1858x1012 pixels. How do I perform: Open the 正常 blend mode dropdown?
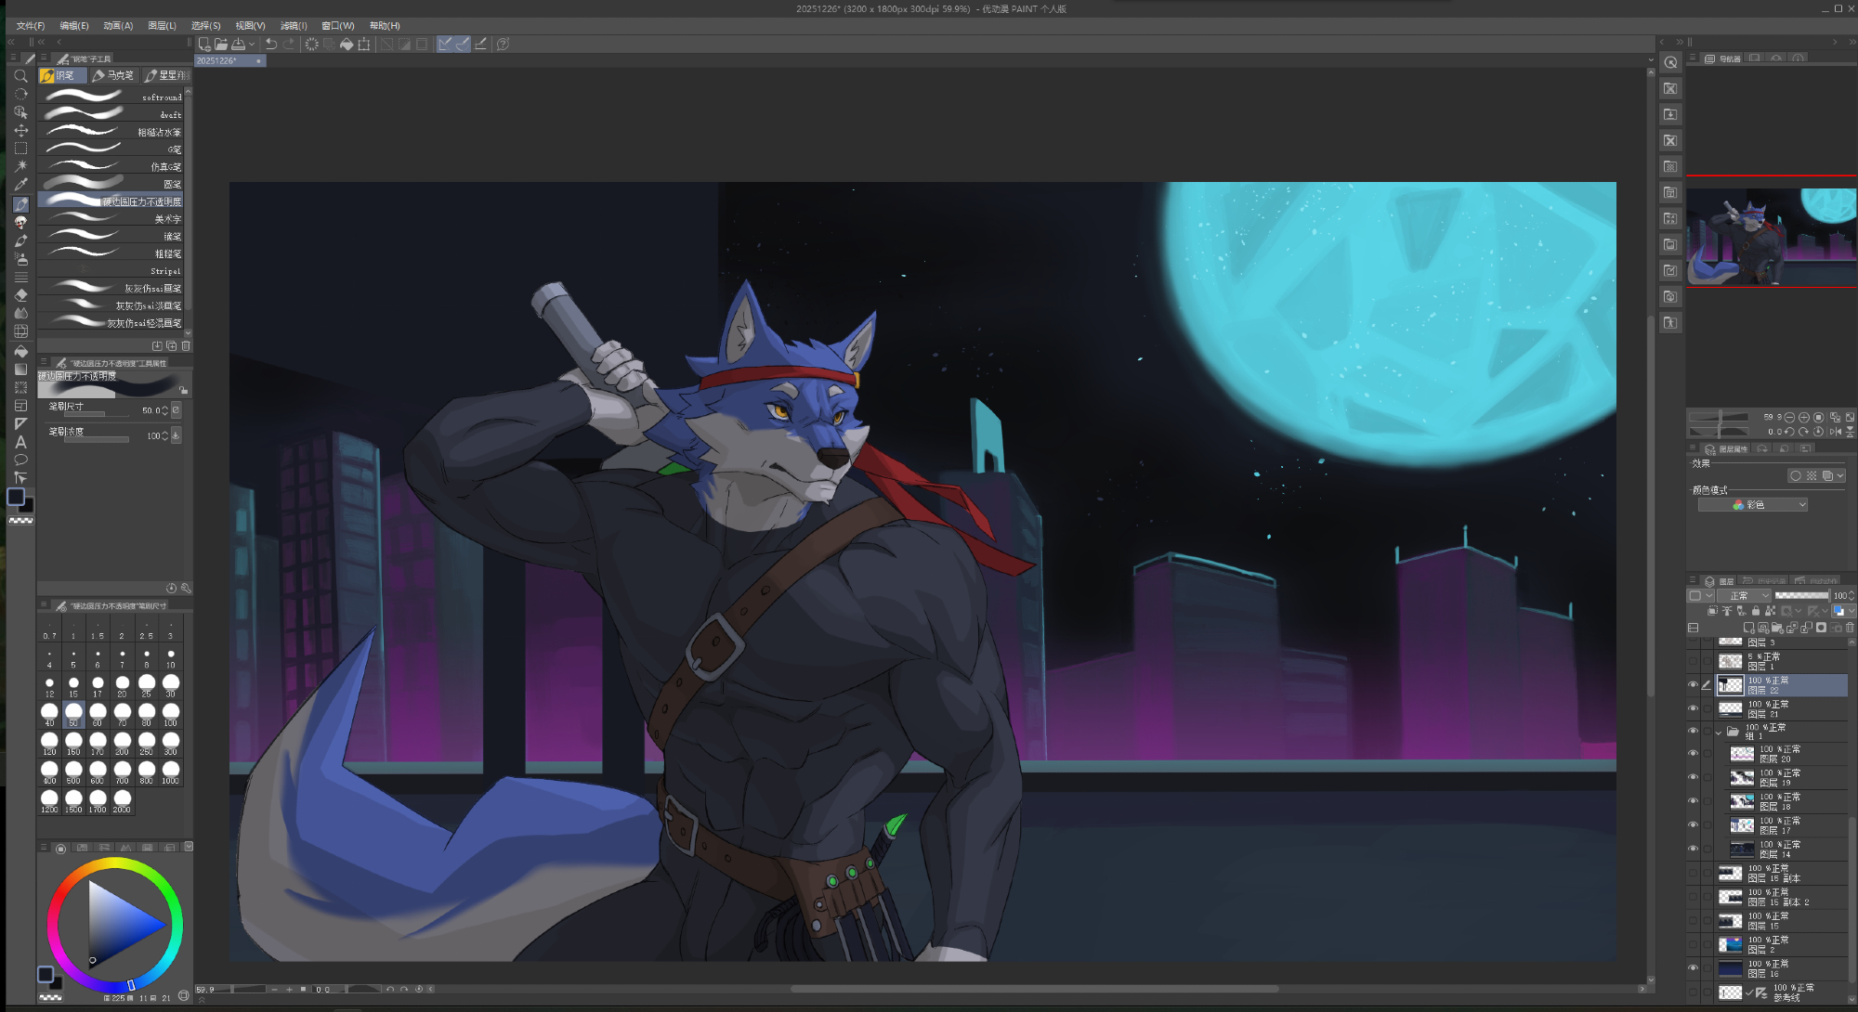pos(1744,596)
